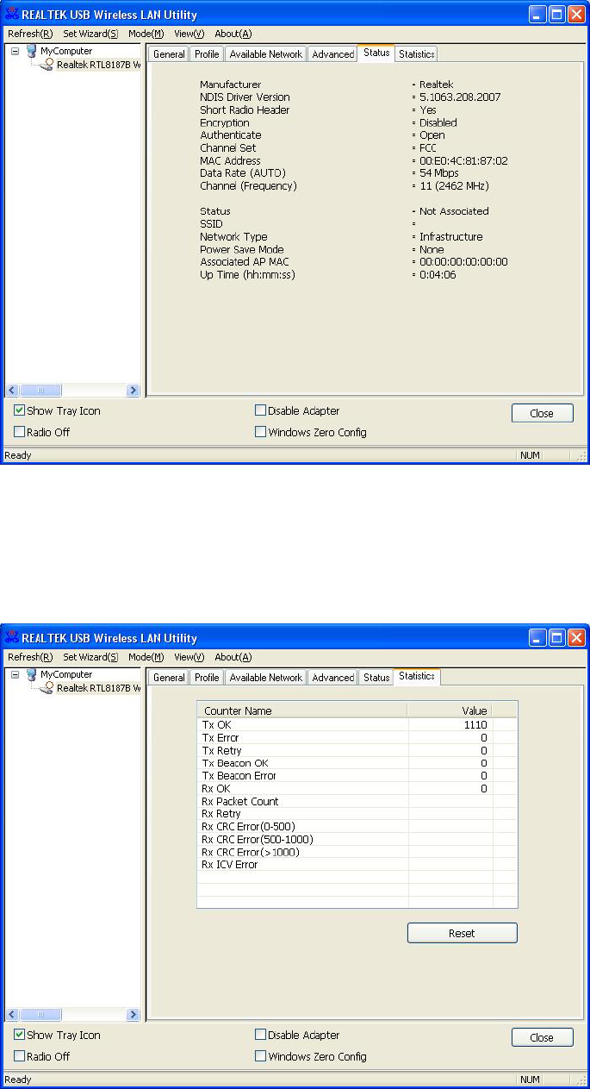Viewport: 590px width, 1089px height.
Task: Click the tree scrollbar right arrow in Status window
Action: point(133,390)
